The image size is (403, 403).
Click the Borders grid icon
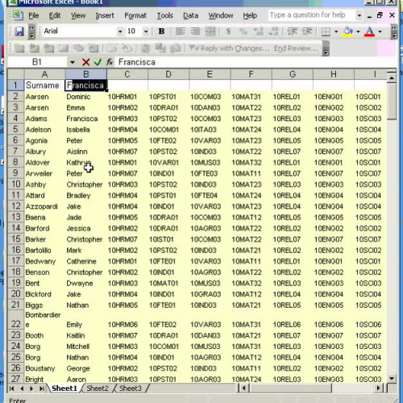pyautogui.click(x=326, y=31)
